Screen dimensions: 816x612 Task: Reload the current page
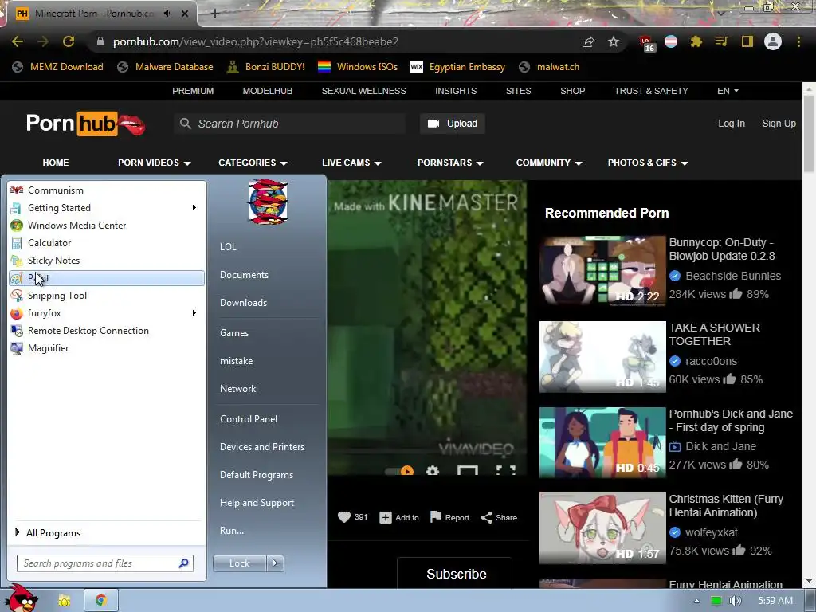coord(69,41)
